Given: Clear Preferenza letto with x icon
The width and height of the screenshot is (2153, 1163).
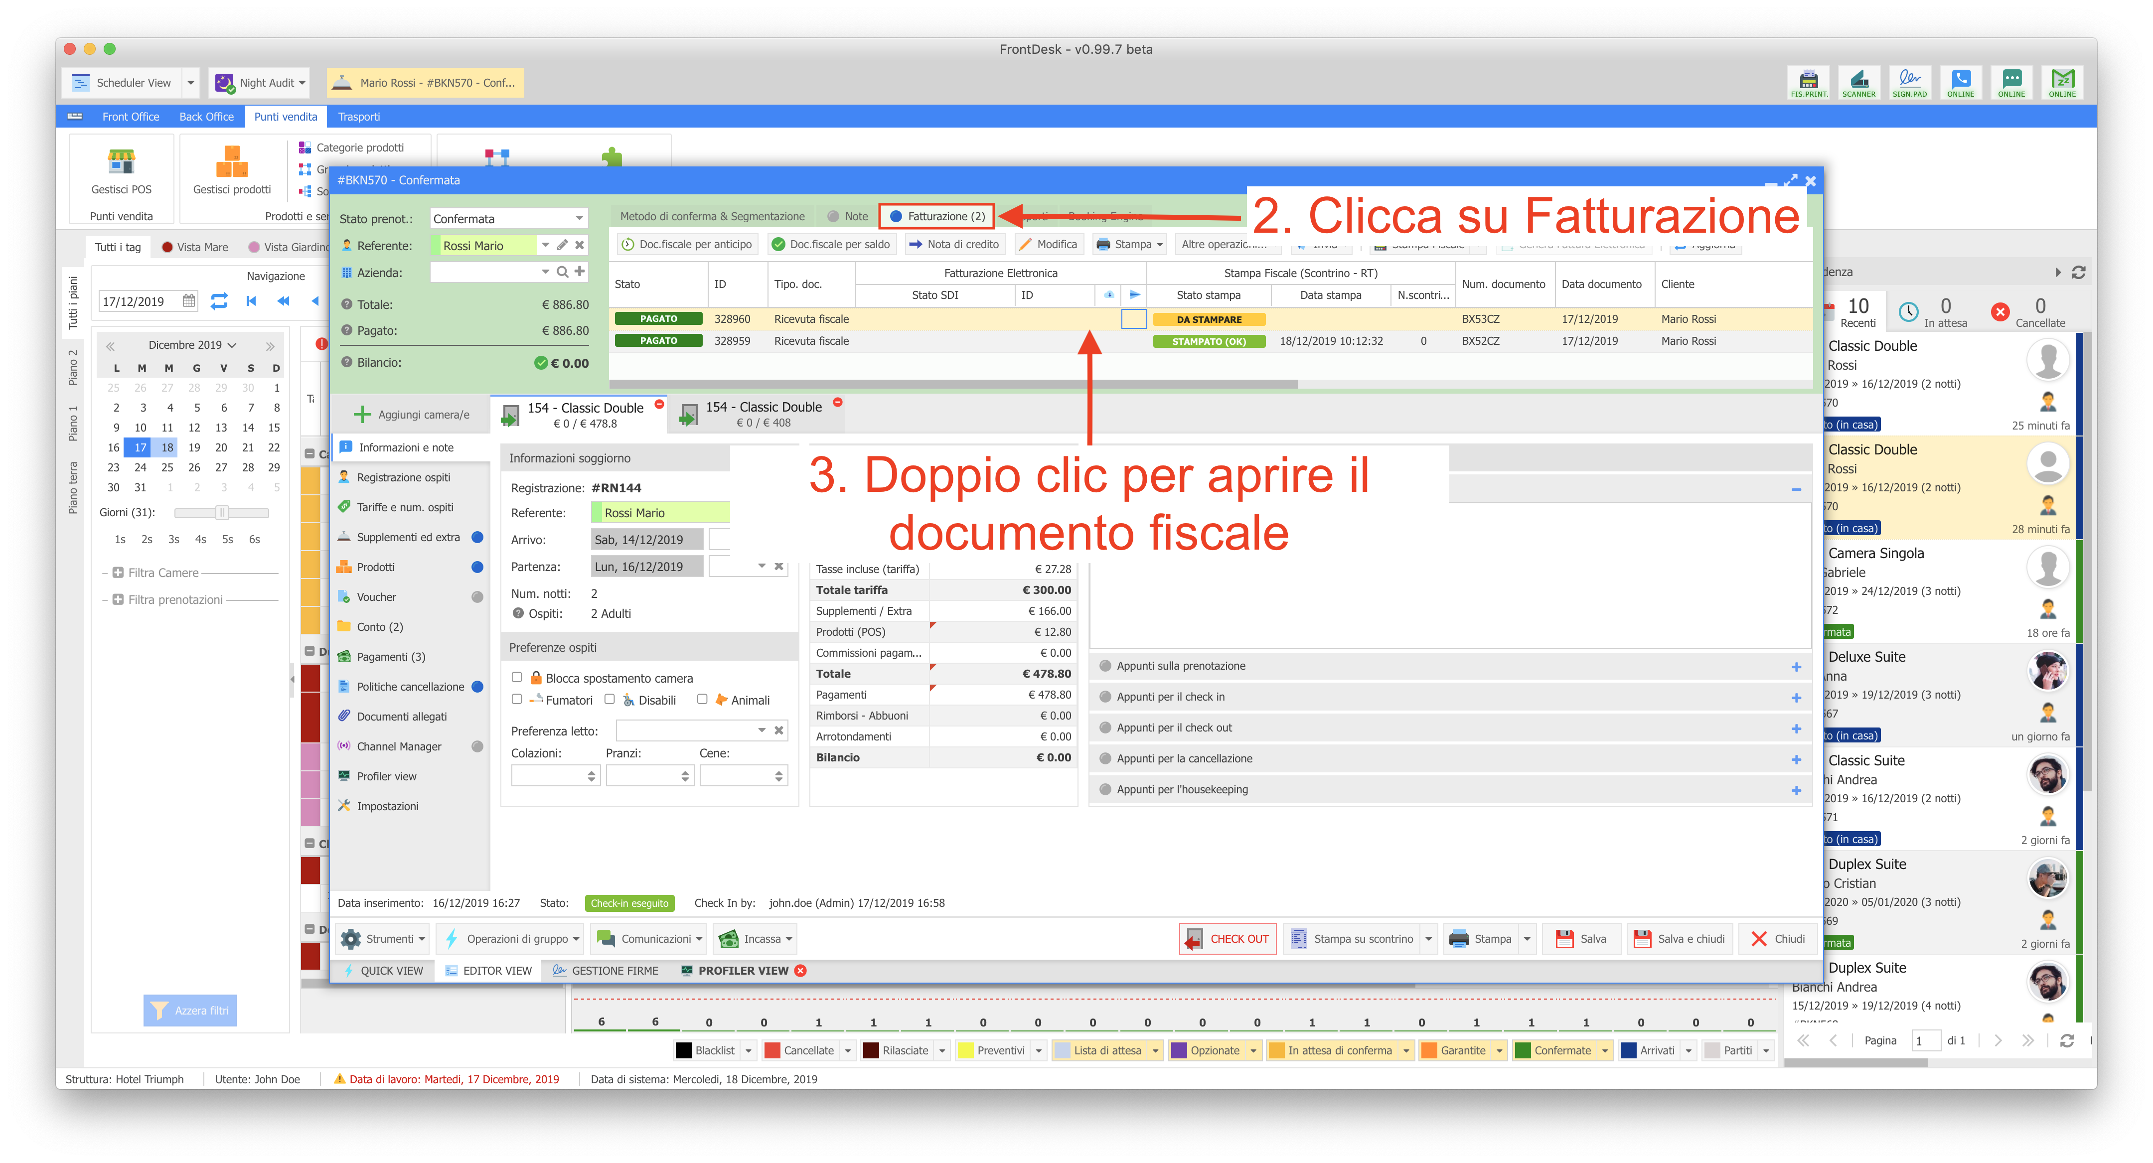Looking at the screenshot, I should 778,730.
